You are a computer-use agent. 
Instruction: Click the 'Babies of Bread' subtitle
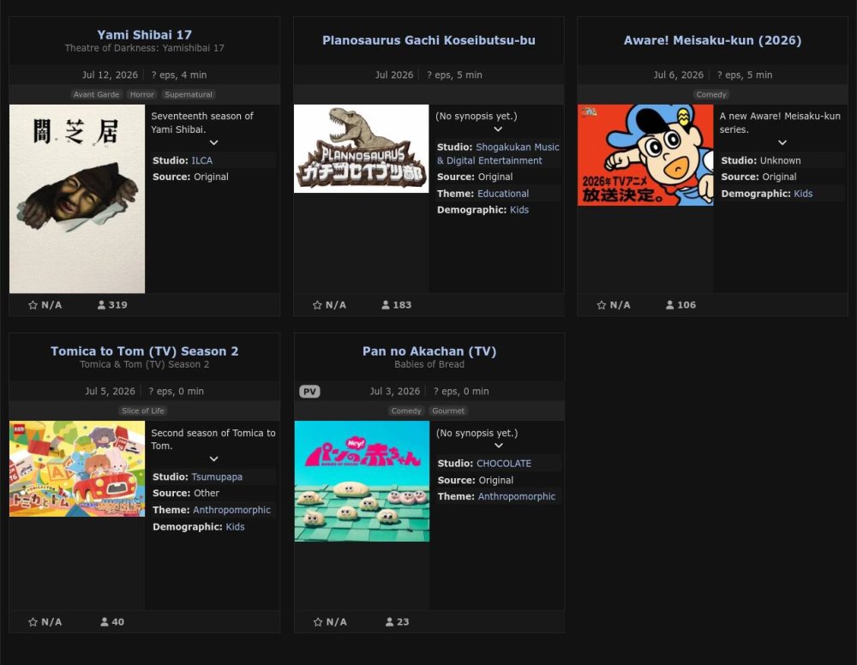429,364
